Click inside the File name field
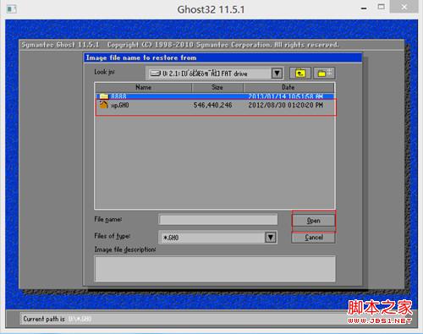 pyautogui.click(x=218, y=219)
